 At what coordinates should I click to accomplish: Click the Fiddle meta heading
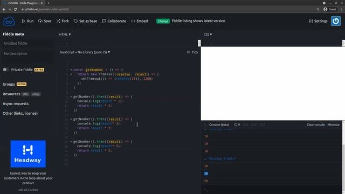pos(13,34)
